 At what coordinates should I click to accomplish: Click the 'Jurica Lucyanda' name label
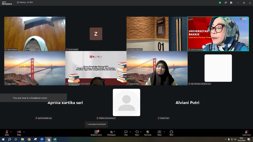196,49
